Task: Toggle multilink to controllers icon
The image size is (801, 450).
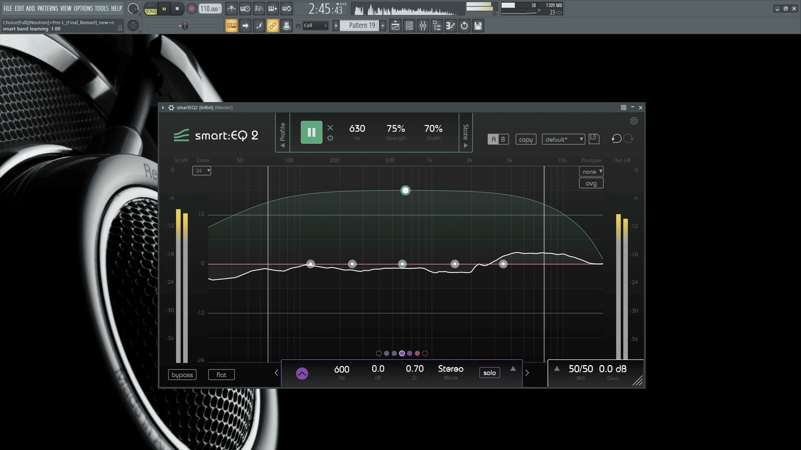Action: point(273,26)
